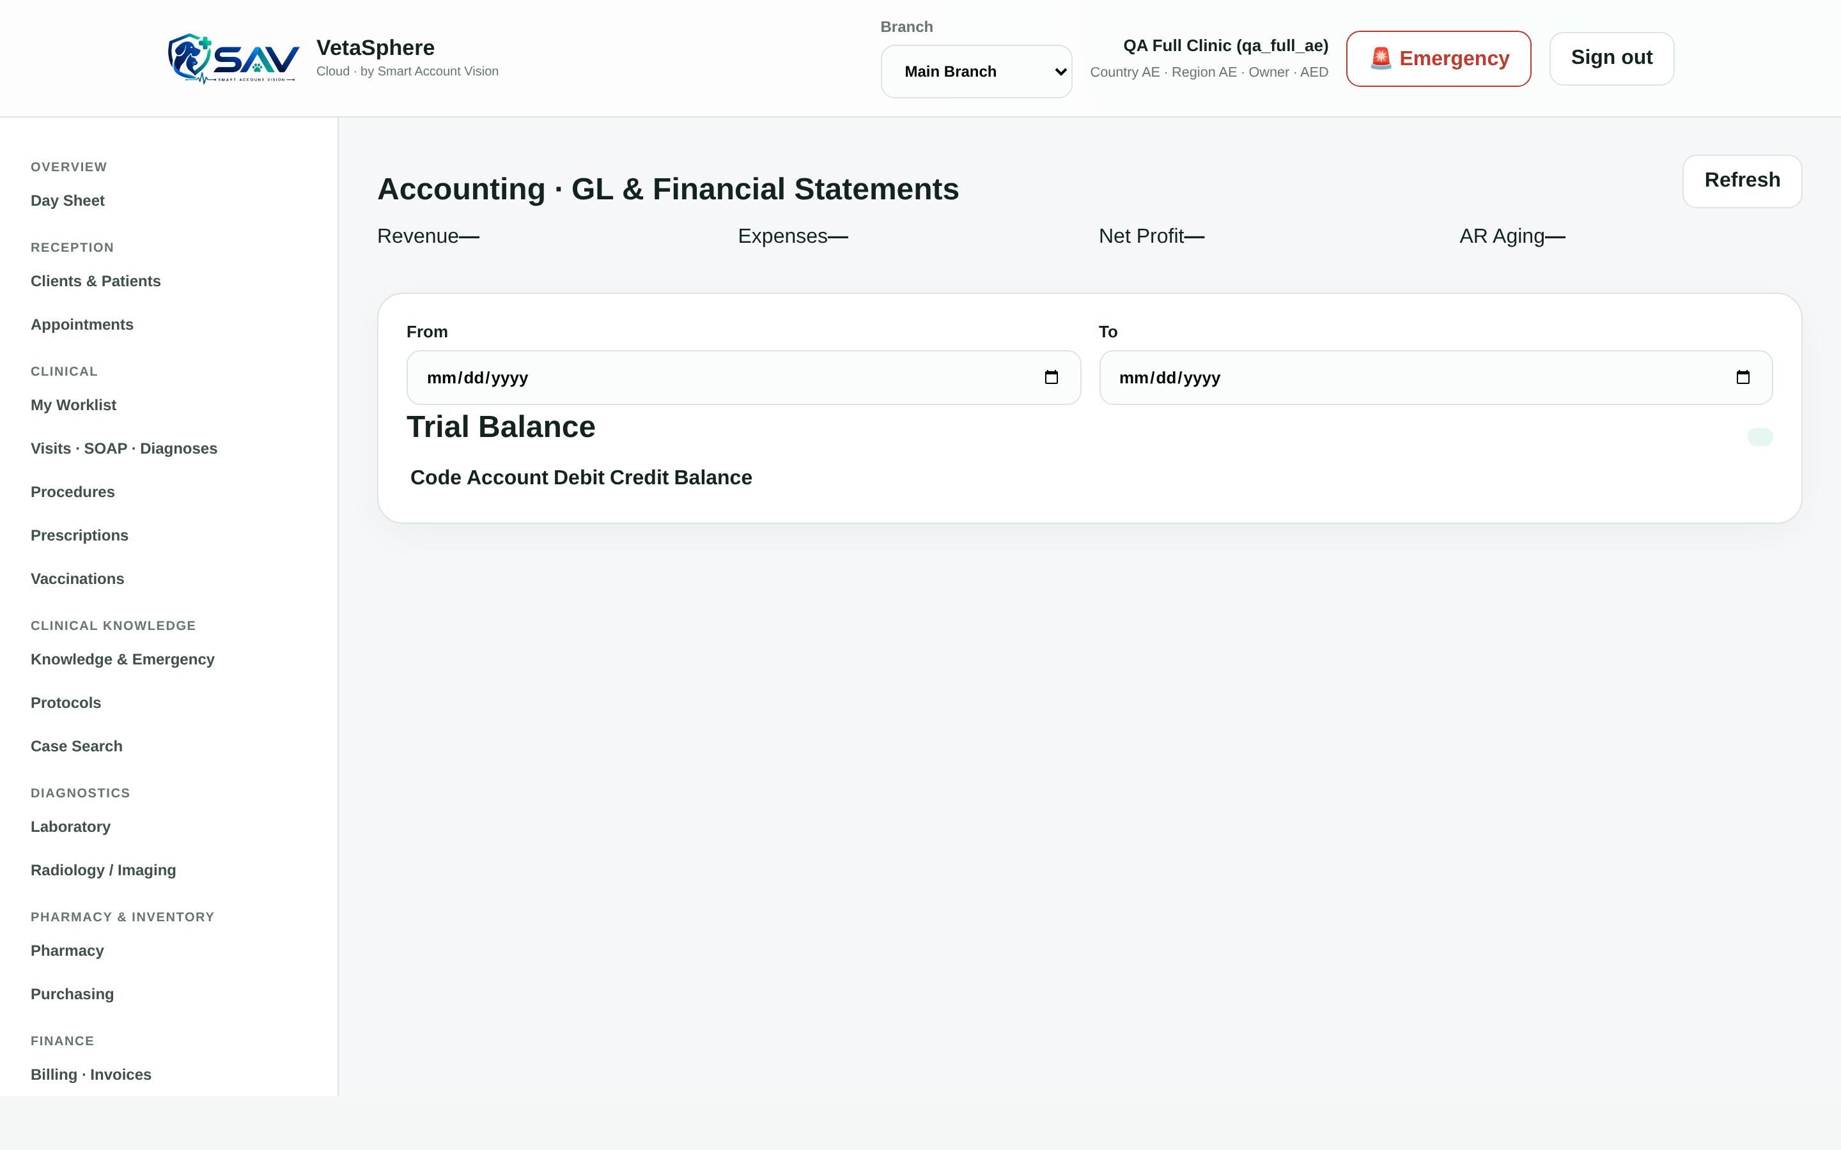
Task: Open the From date calendar picker icon
Action: (x=1052, y=377)
